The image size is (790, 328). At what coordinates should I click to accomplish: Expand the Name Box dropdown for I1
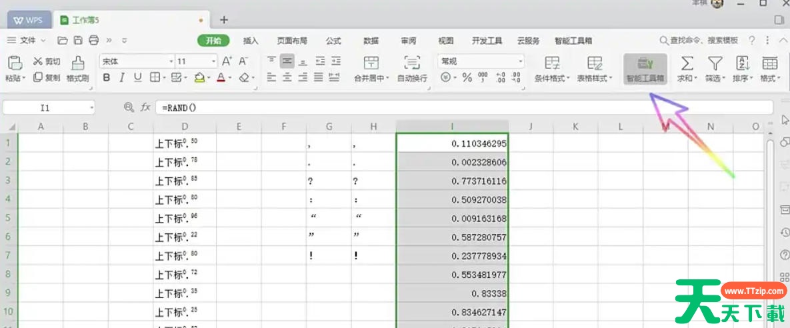(92, 107)
